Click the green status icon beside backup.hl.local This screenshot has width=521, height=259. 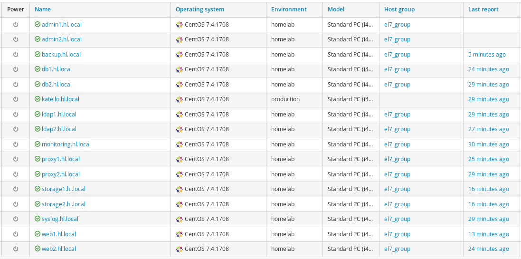[x=38, y=54]
